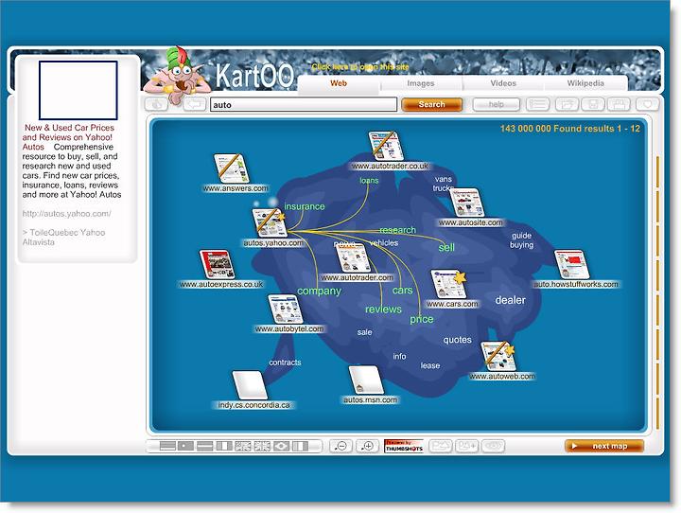
Task: Open the indy.cs.concordia.ca site thumbnail
Action: pos(250,385)
